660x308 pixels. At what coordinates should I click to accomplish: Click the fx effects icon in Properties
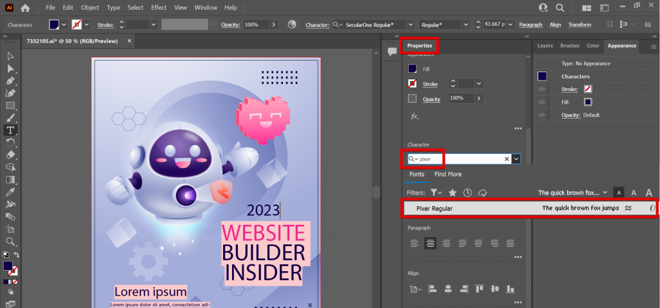click(414, 116)
